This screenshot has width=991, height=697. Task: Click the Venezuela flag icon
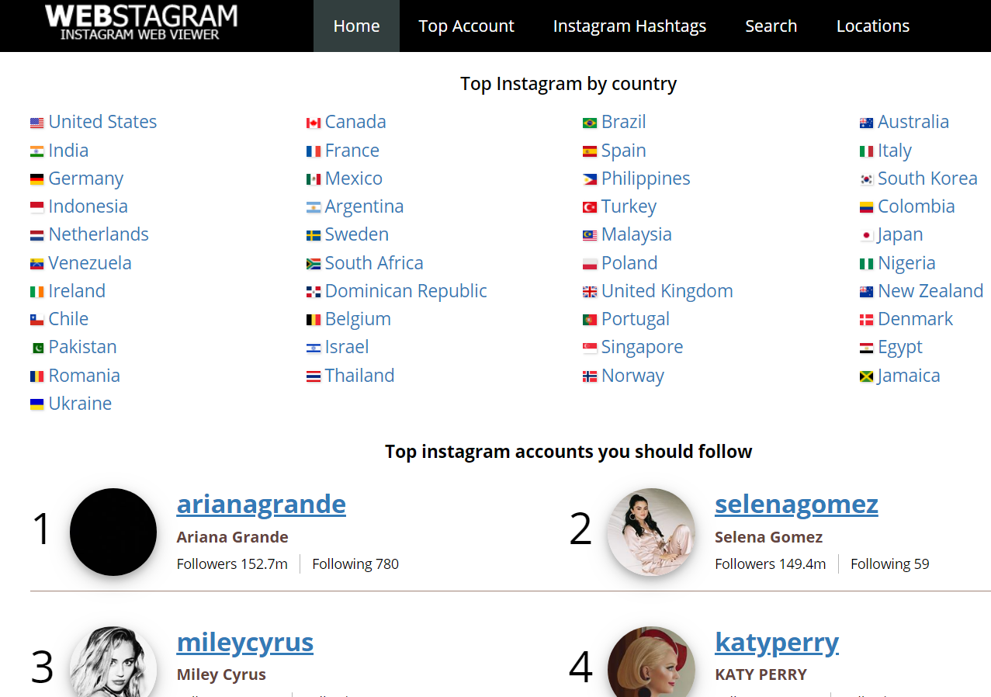tap(37, 264)
